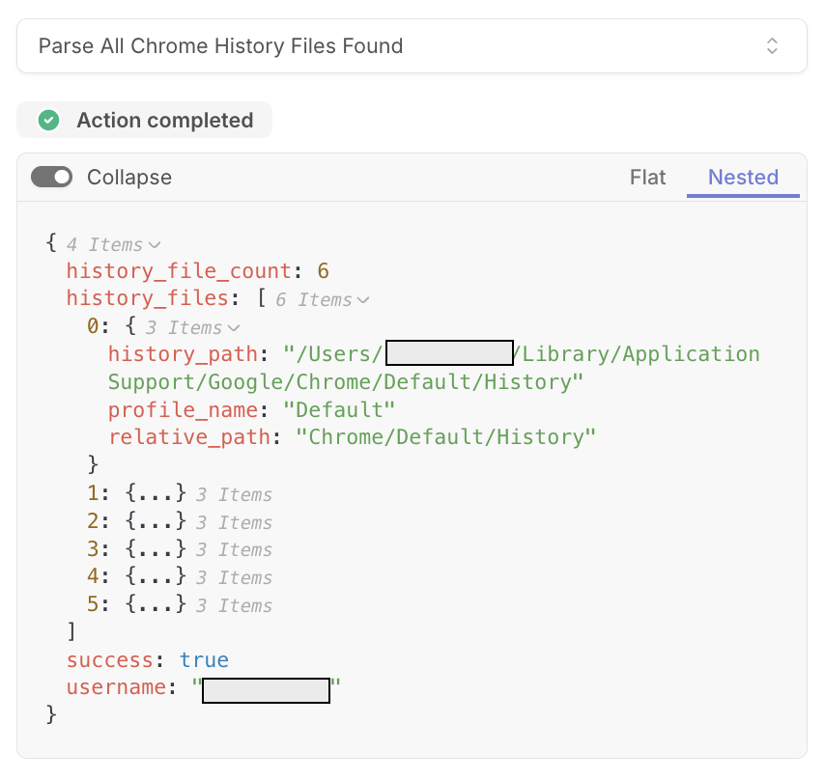Click the green Action completed checkmark icon
Screen dimensions: 825x780
point(49,120)
